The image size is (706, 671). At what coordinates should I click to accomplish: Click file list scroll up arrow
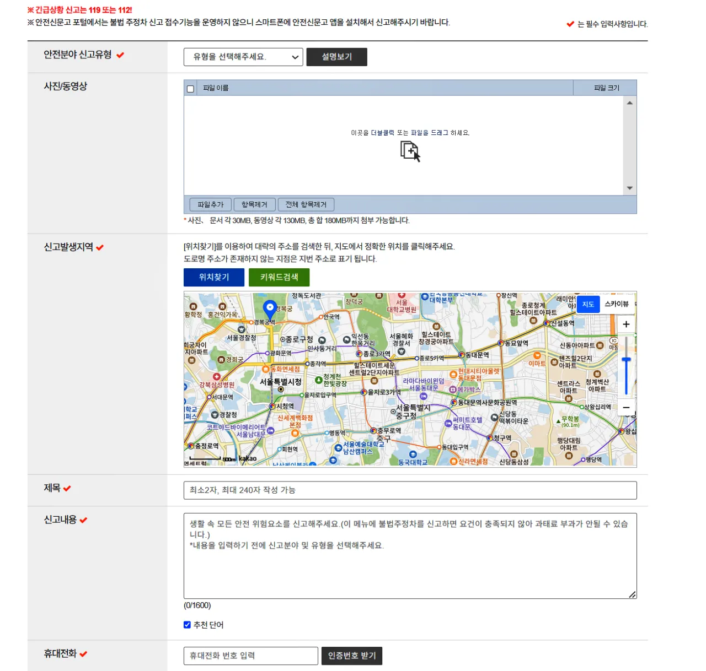(x=630, y=103)
